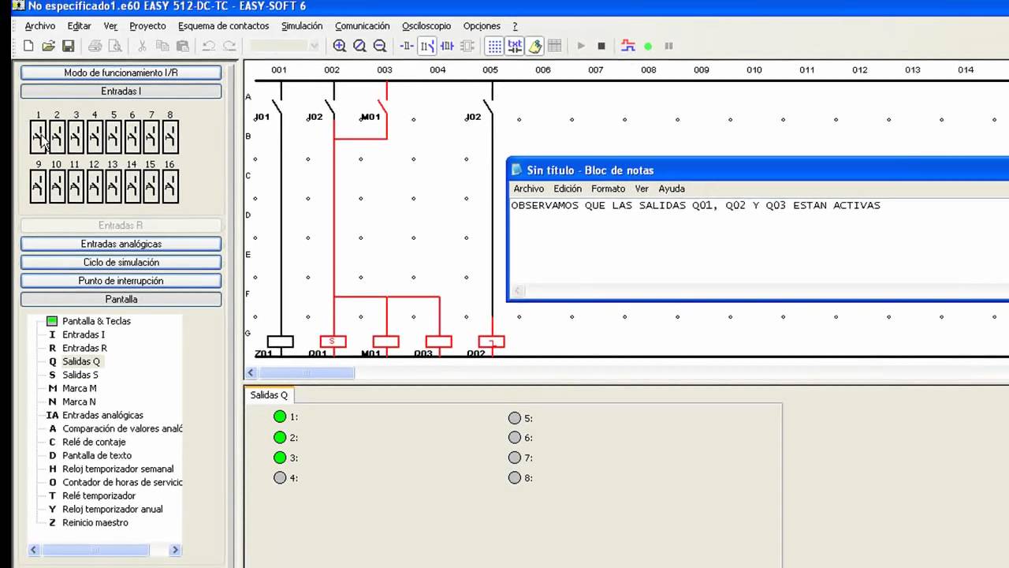Expand the Ciclo de simulación section
Image resolution: width=1009 pixels, height=568 pixels.
pos(121,262)
